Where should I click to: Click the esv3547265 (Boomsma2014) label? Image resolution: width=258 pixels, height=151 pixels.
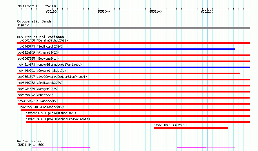click(38, 58)
